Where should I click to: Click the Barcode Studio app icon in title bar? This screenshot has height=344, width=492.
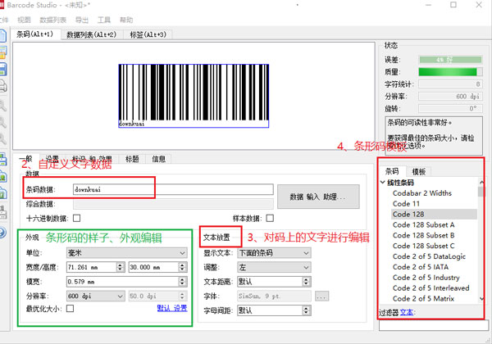click(x=3, y=3)
